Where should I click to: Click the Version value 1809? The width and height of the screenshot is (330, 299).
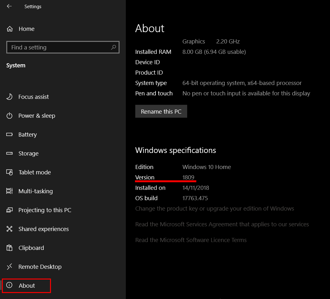point(188,177)
